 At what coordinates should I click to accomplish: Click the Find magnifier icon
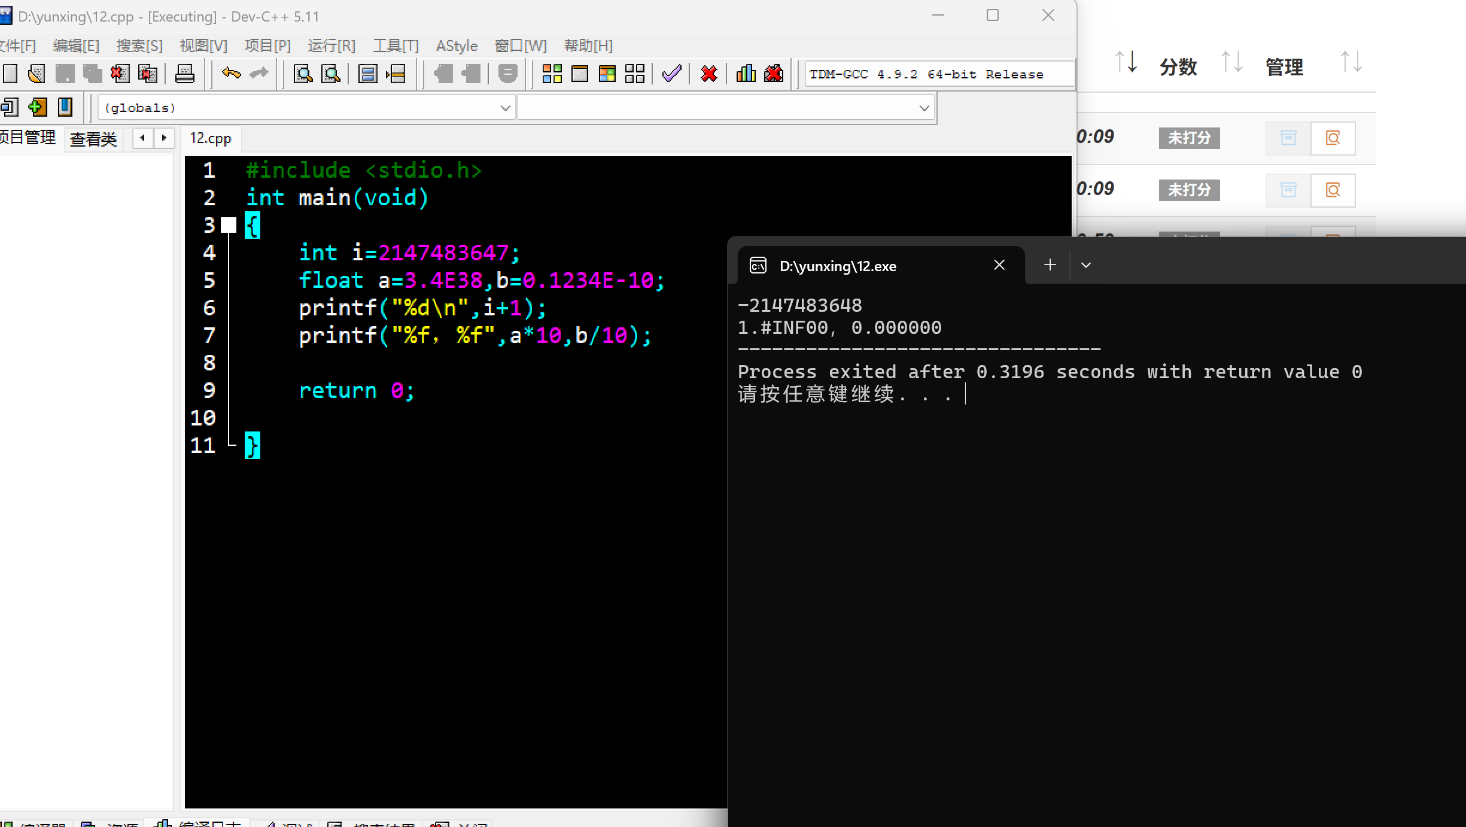coord(303,74)
